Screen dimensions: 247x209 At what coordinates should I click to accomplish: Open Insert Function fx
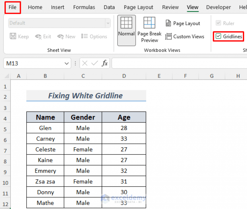pos(105,63)
